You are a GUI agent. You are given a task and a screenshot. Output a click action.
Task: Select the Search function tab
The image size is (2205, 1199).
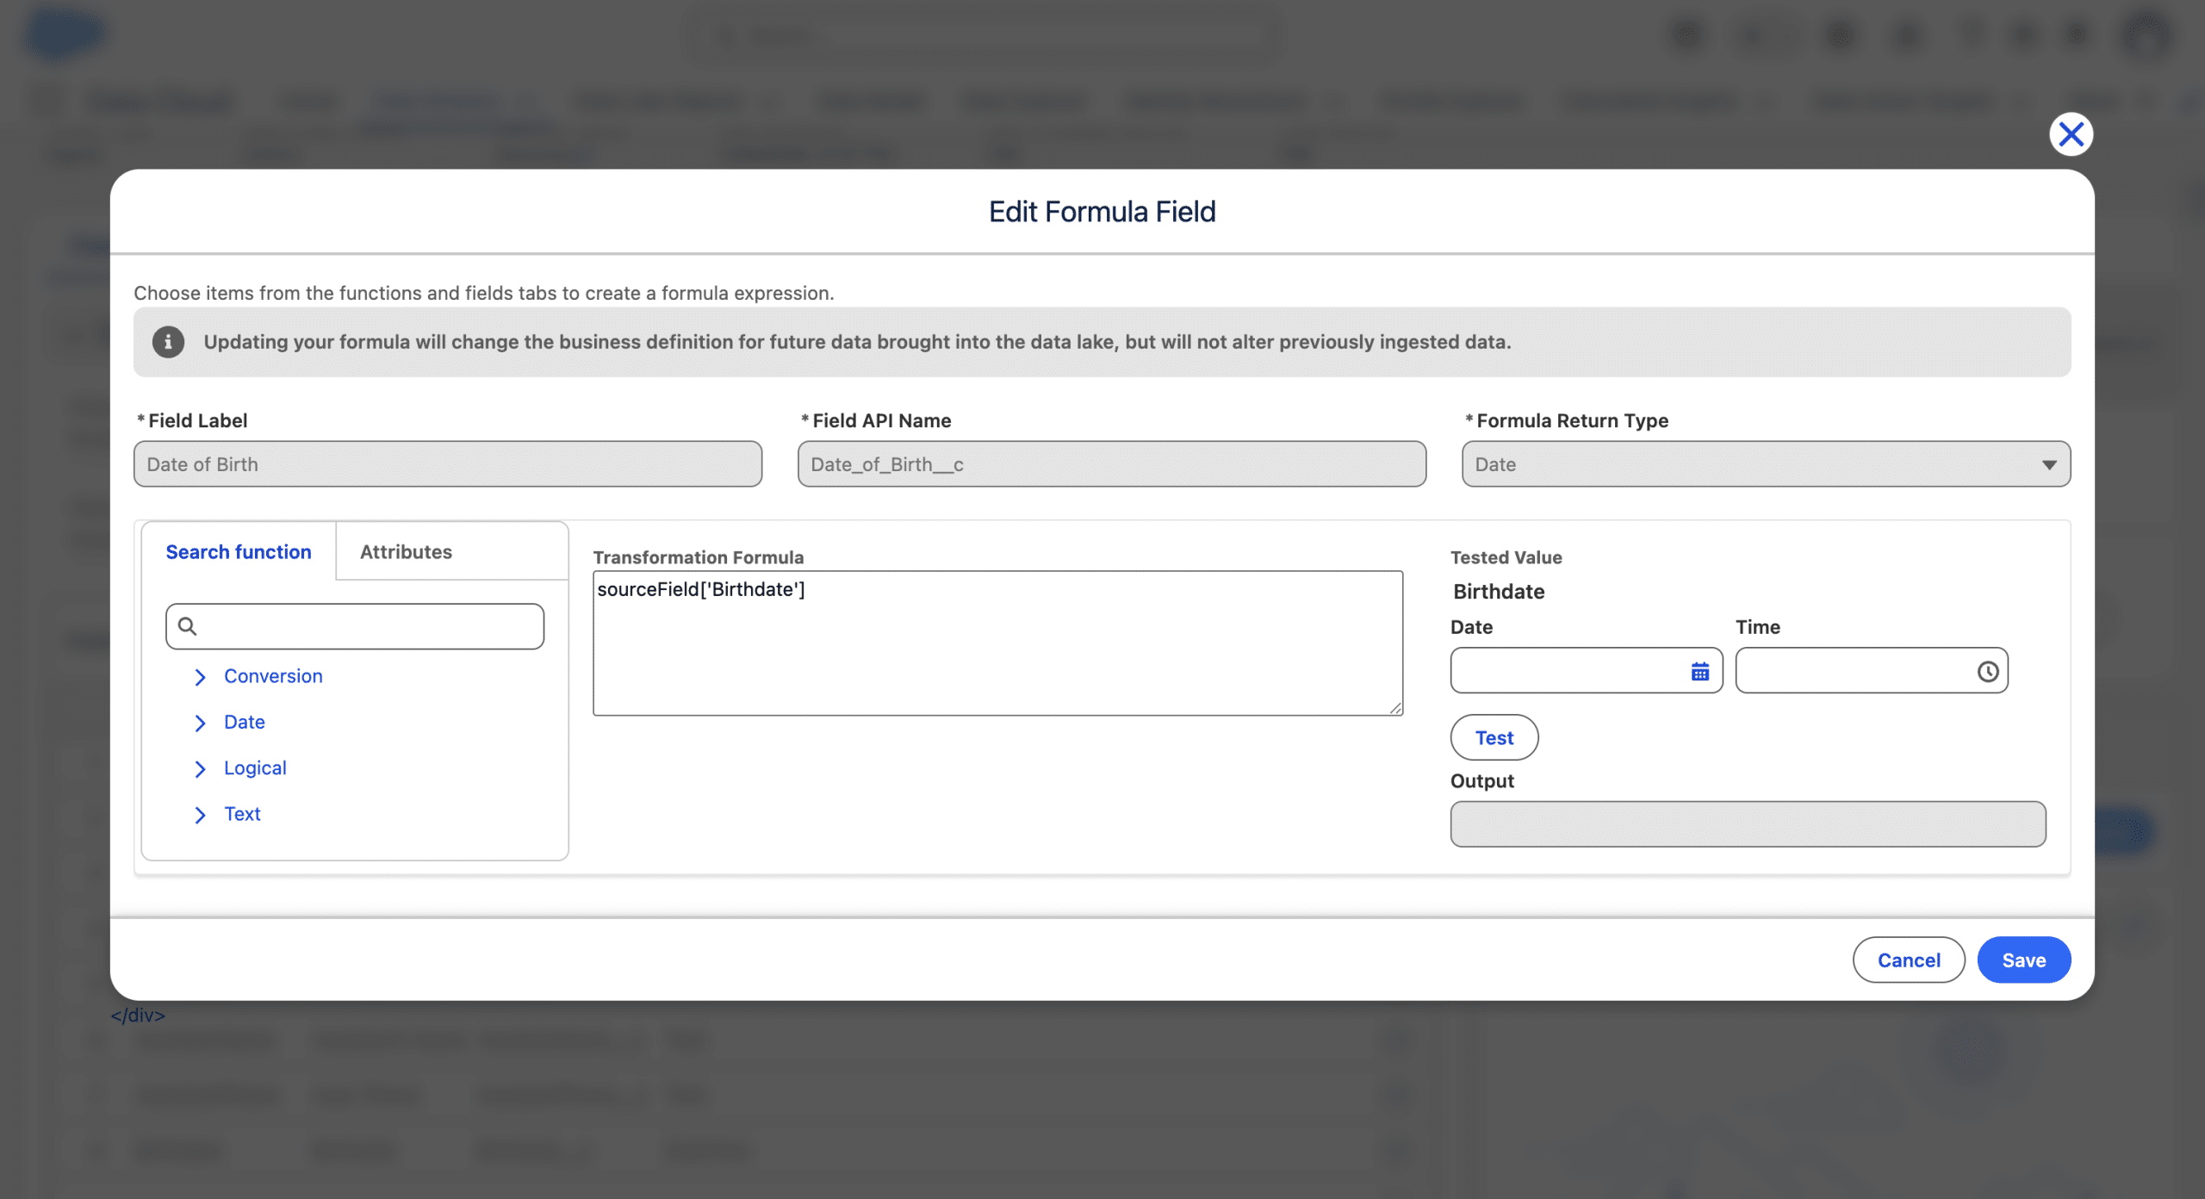click(x=239, y=552)
